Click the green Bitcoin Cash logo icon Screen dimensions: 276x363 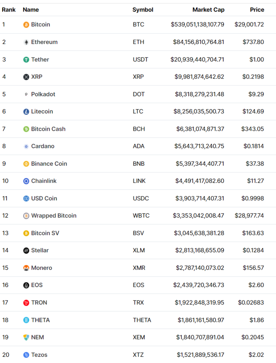[x=26, y=129]
